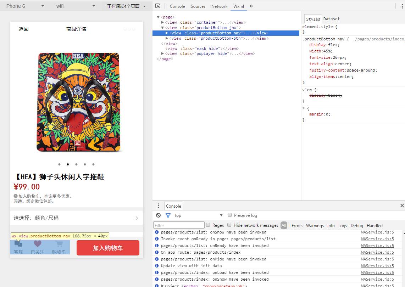Switch to the Sources tab

pyautogui.click(x=198, y=6)
